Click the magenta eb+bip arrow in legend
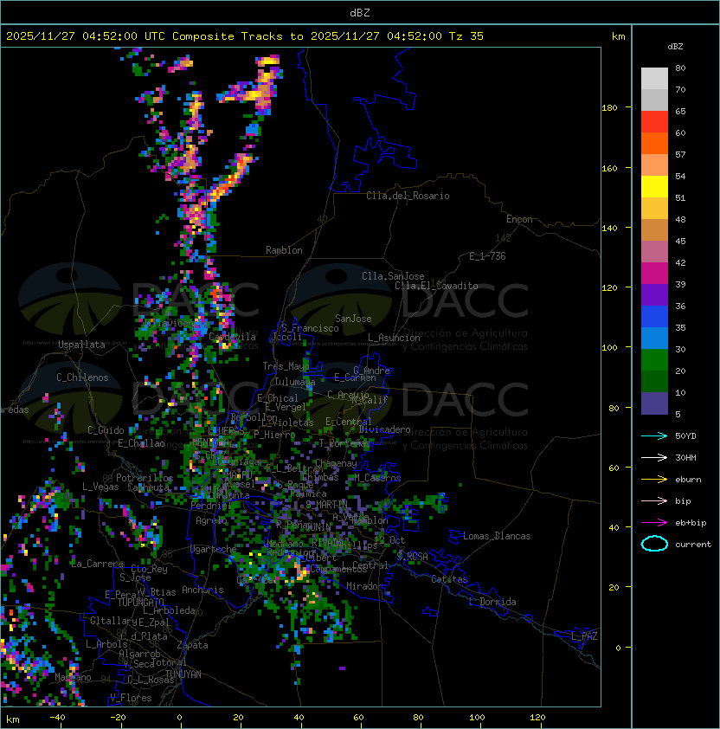This screenshot has height=729, width=720. click(654, 523)
